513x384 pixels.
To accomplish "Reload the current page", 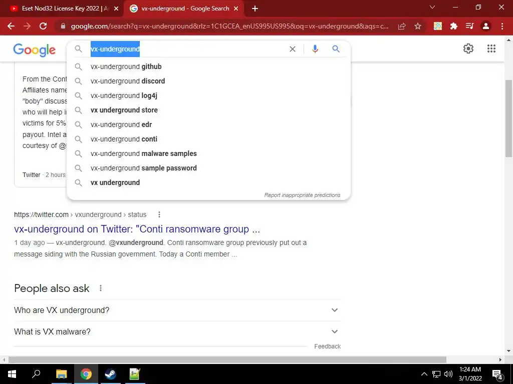I will pos(43,26).
